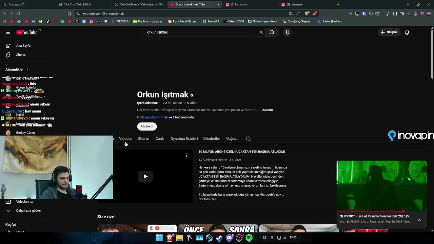Switch to the Gönderiler tab
Viewport: 434px width, 244px height.
point(212,139)
